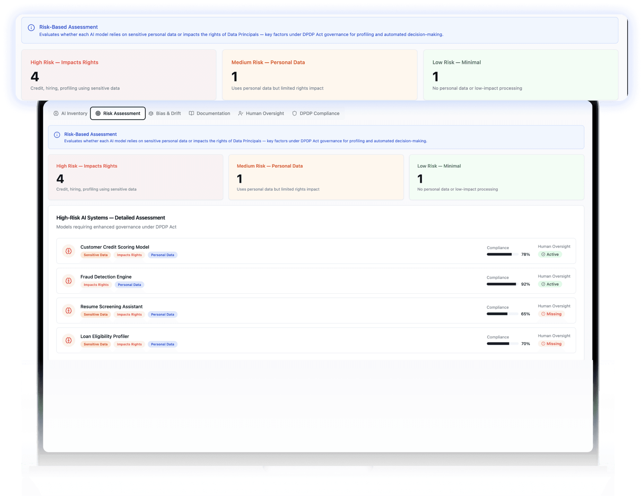Click the Sensitive Data tag on Customer Credit Scoring Model
Image resolution: width=644 pixels, height=496 pixels.
pyautogui.click(x=96, y=255)
